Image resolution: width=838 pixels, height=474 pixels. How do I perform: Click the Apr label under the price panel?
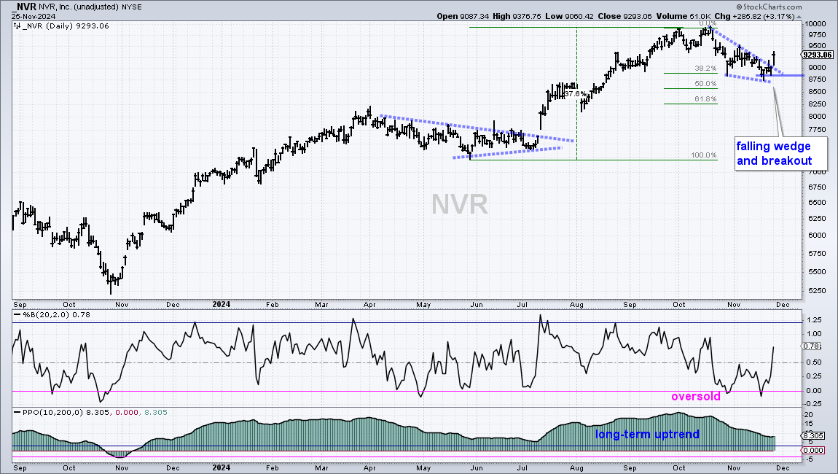tap(369, 305)
